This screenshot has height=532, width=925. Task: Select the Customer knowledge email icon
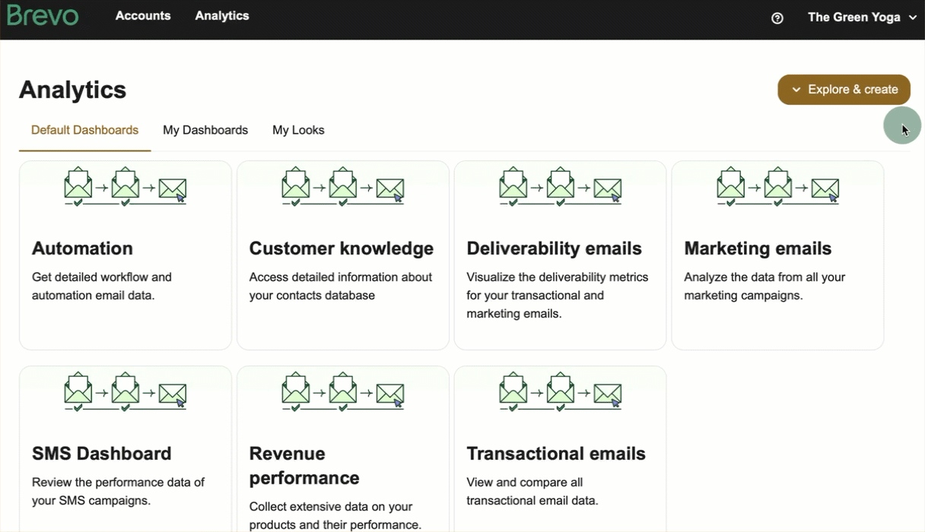coord(342,187)
